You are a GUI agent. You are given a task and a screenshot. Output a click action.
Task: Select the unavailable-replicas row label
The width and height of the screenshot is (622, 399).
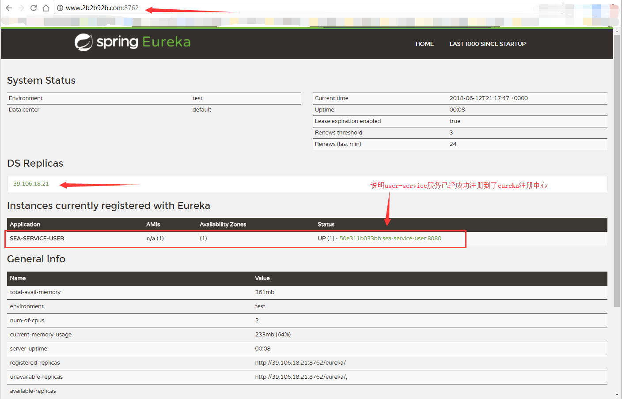point(36,377)
